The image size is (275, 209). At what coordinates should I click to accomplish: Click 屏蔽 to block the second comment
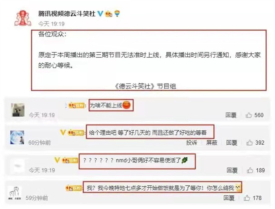click(212, 143)
